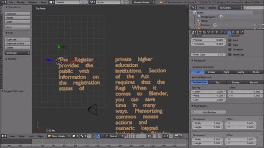Open the Constraints properties tab icon
This screenshot has height=148, width=264.
pyautogui.click(x=221, y=32)
